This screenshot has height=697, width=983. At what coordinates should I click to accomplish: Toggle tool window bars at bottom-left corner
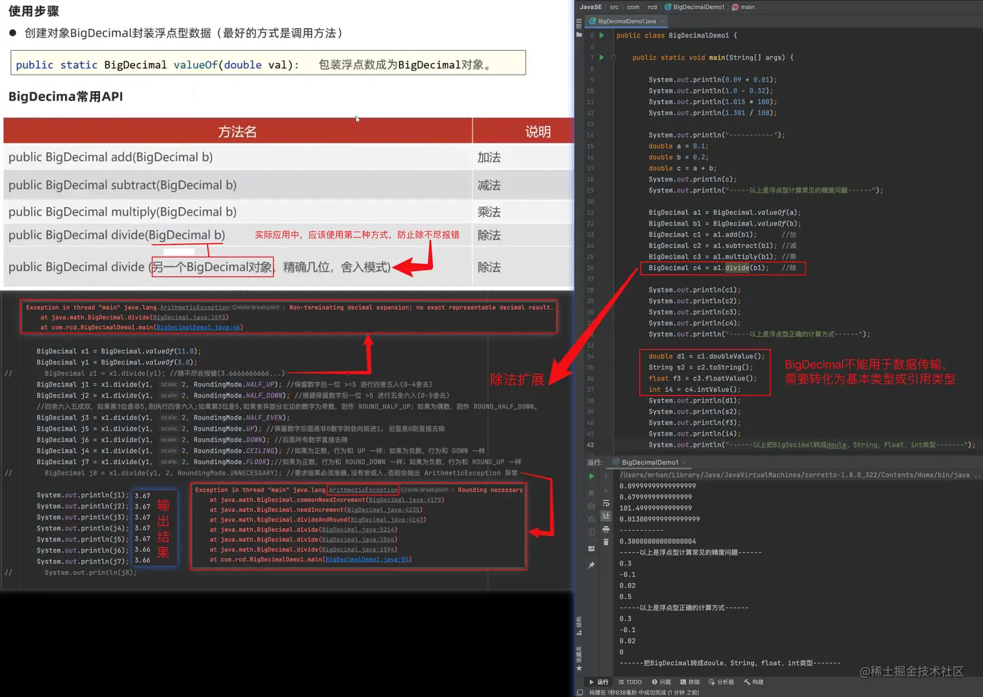(579, 692)
